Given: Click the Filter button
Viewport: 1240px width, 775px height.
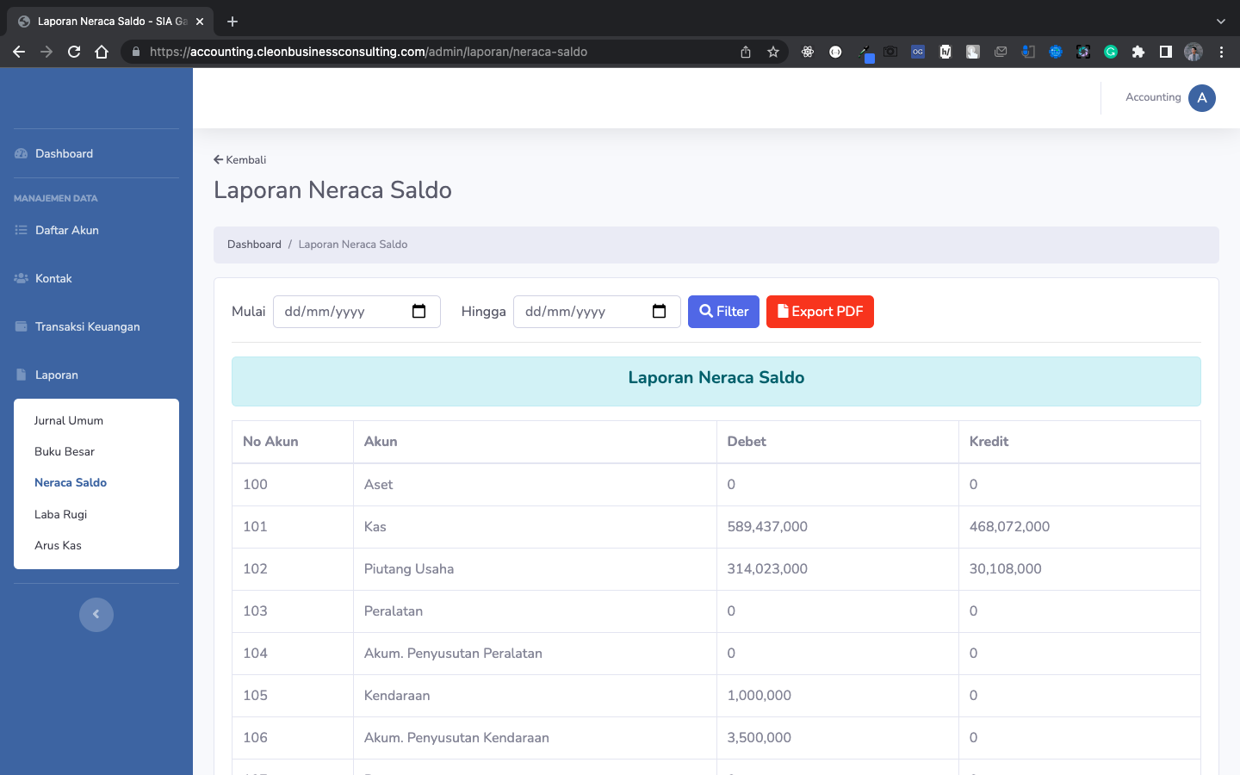Looking at the screenshot, I should tap(723, 312).
